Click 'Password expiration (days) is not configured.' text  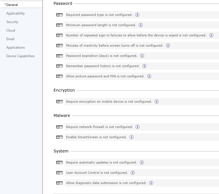[102, 56]
